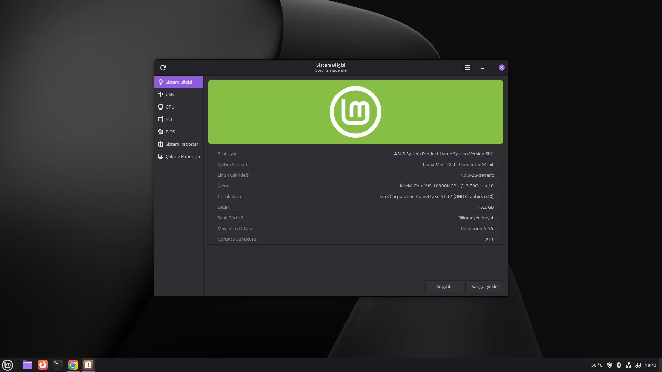Click the 18:43 clock in the panel
Image resolution: width=662 pixels, height=372 pixels.
coord(651,365)
